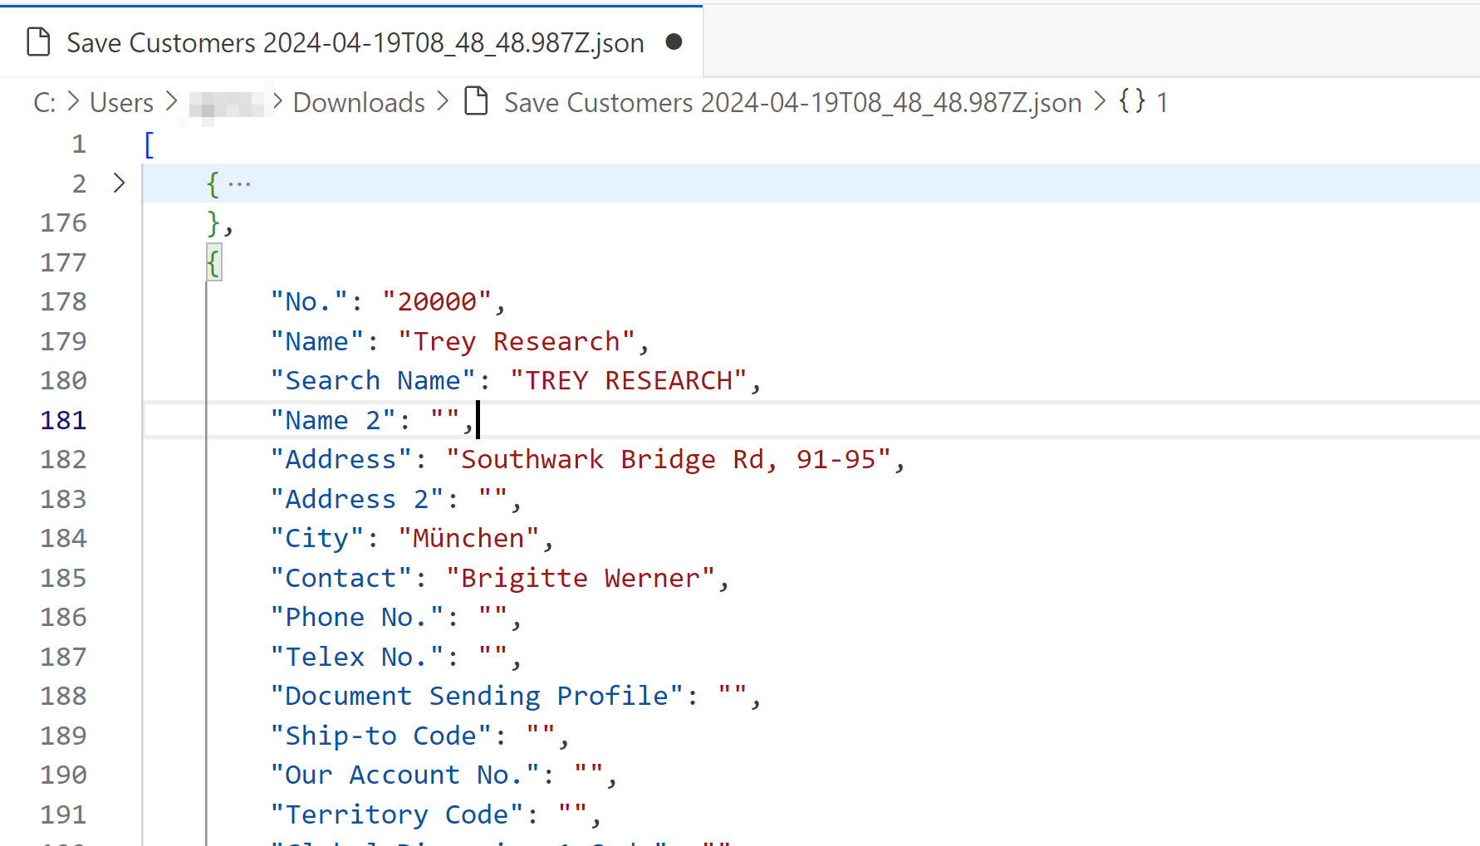Place cursor on the "Trey Research" value
This screenshot has height=846, width=1480.
517,341
